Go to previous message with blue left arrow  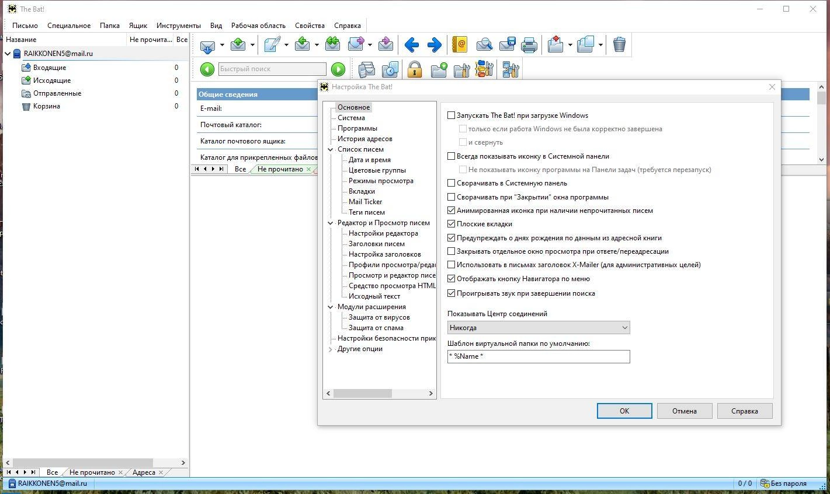[411, 45]
